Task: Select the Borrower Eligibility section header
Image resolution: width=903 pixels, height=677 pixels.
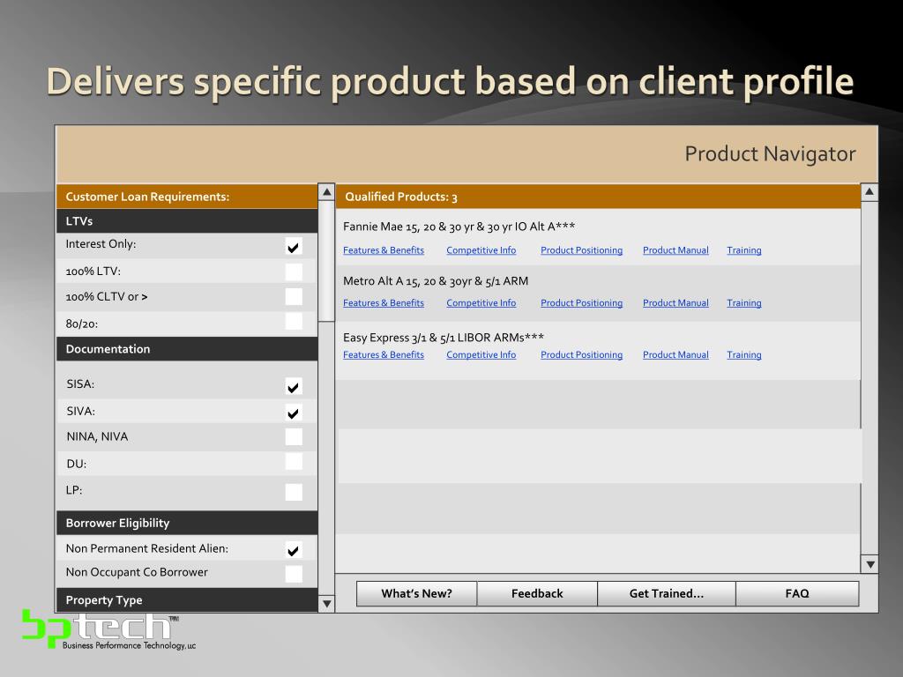Action: click(187, 523)
